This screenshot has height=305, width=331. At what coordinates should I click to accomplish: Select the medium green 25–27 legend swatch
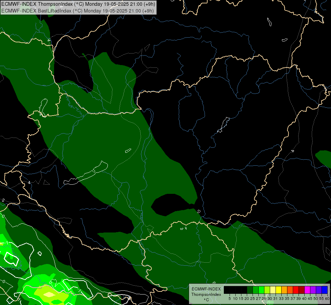256,290
